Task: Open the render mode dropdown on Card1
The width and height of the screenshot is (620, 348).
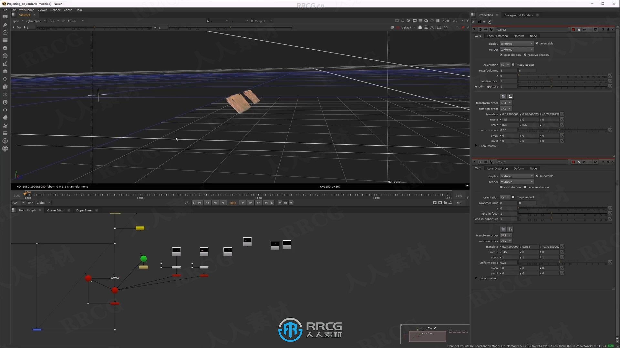Action: pos(516,181)
